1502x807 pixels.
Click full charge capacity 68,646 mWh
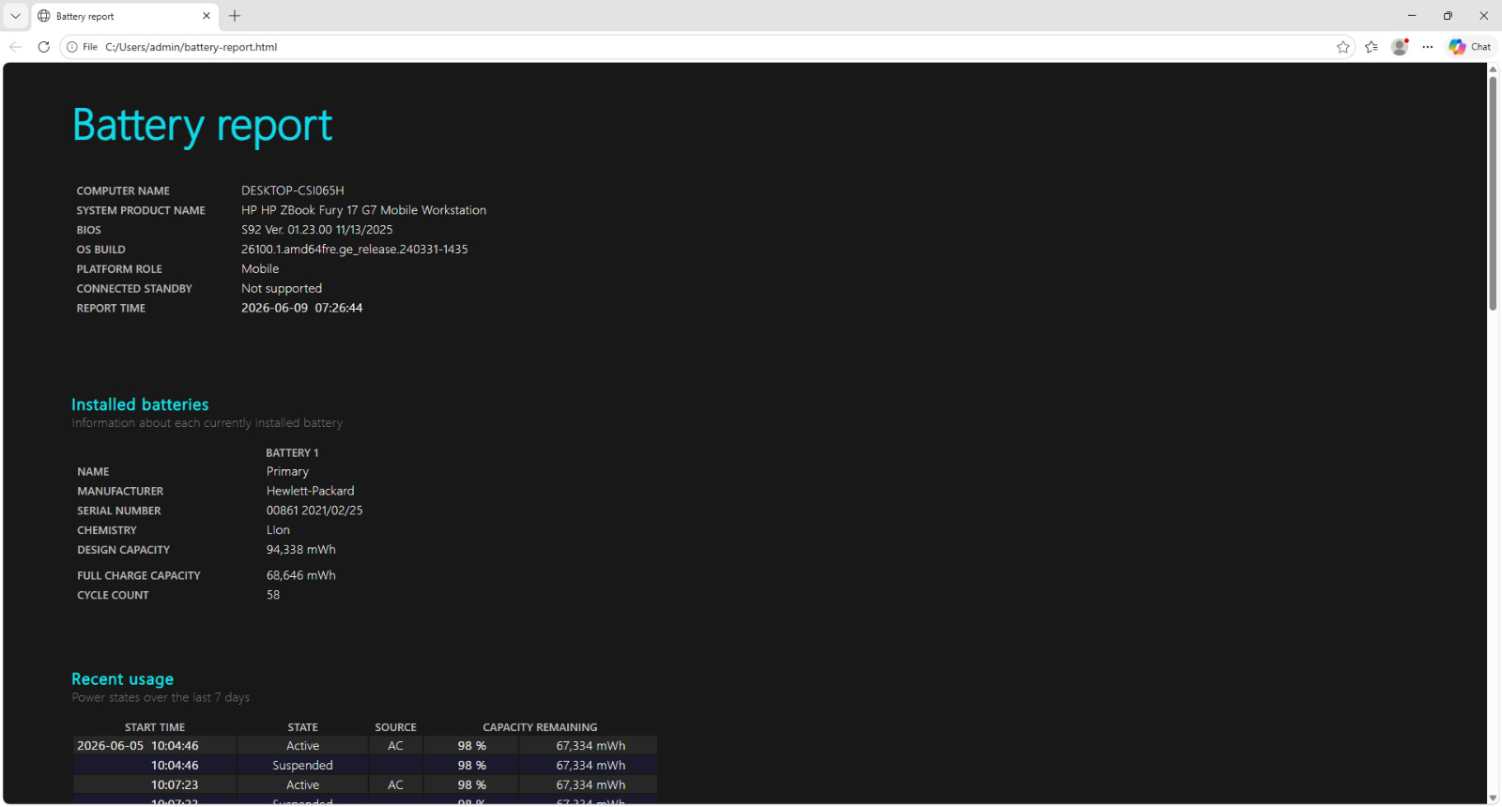301,575
